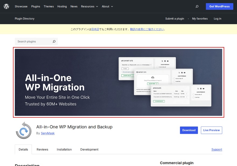Click the WordPress logo icon
The height and width of the screenshot is (166, 237).
click(x=6, y=6)
